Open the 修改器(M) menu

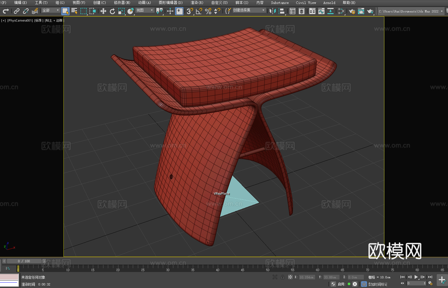point(122,3)
